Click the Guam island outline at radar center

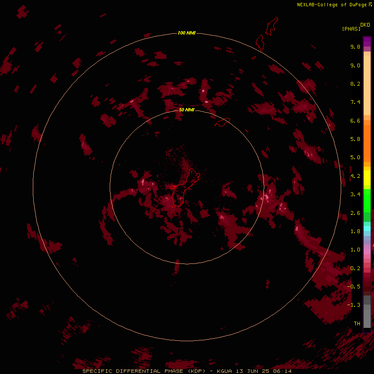pos(185,187)
